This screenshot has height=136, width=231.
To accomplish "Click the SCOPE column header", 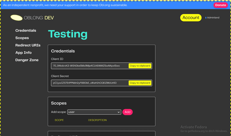I will tap(59, 120).
